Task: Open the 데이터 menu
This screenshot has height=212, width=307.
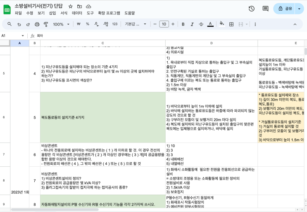Action: click(x=77, y=13)
